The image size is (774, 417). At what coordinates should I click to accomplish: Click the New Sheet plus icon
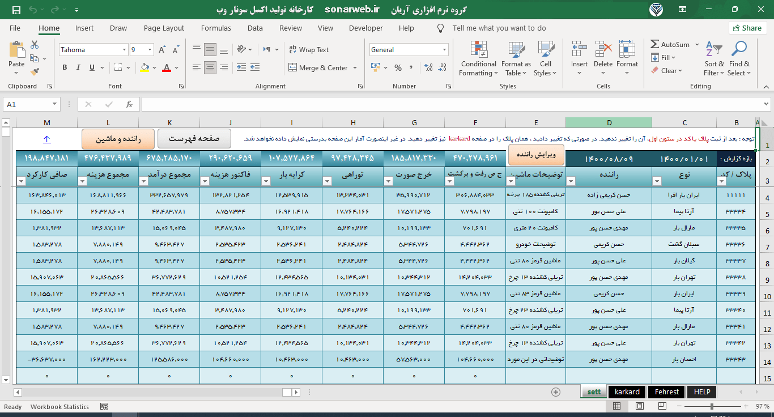(x=556, y=392)
